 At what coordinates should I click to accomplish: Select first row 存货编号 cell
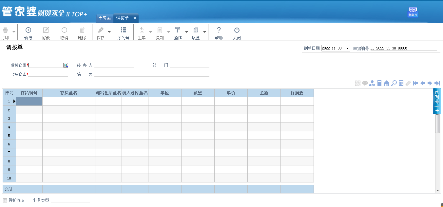click(x=29, y=102)
